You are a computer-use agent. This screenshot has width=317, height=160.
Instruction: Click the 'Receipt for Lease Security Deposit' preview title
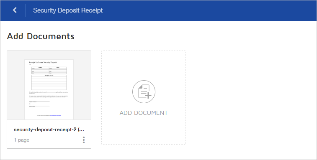pos(43,62)
